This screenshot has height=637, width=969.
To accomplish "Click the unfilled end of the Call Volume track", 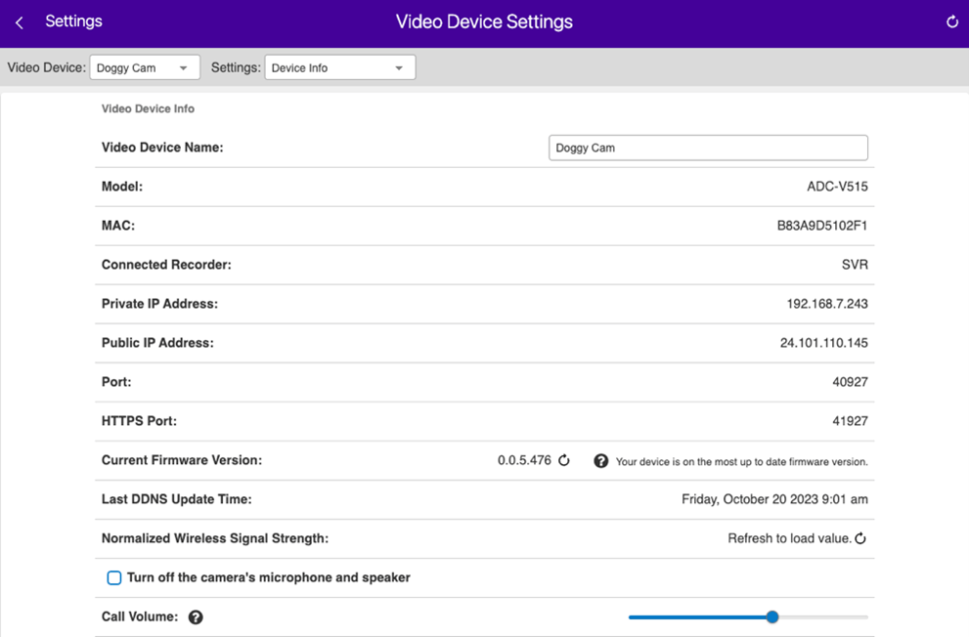I will point(841,617).
